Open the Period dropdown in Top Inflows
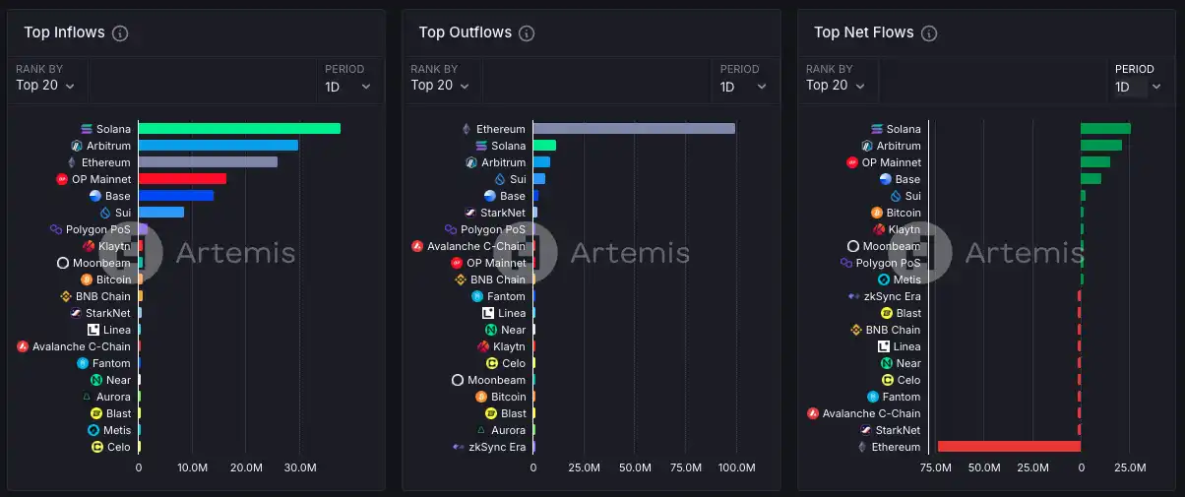 (x=348, y=87)
